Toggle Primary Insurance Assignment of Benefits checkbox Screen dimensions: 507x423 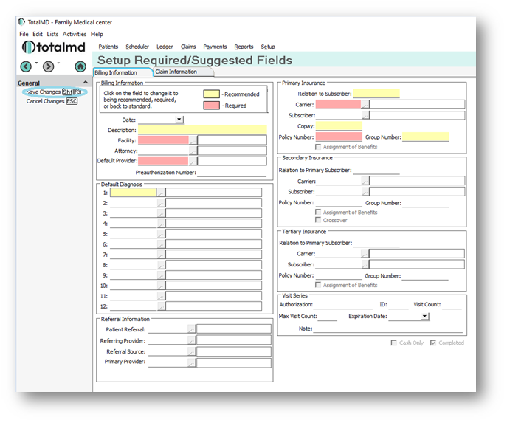tap(319, 147)
